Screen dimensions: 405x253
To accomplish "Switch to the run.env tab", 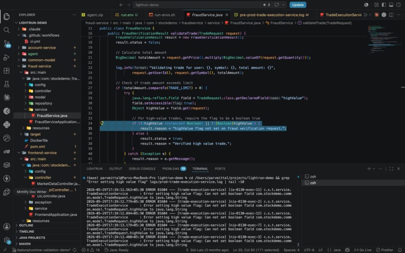I will (129, 15).
